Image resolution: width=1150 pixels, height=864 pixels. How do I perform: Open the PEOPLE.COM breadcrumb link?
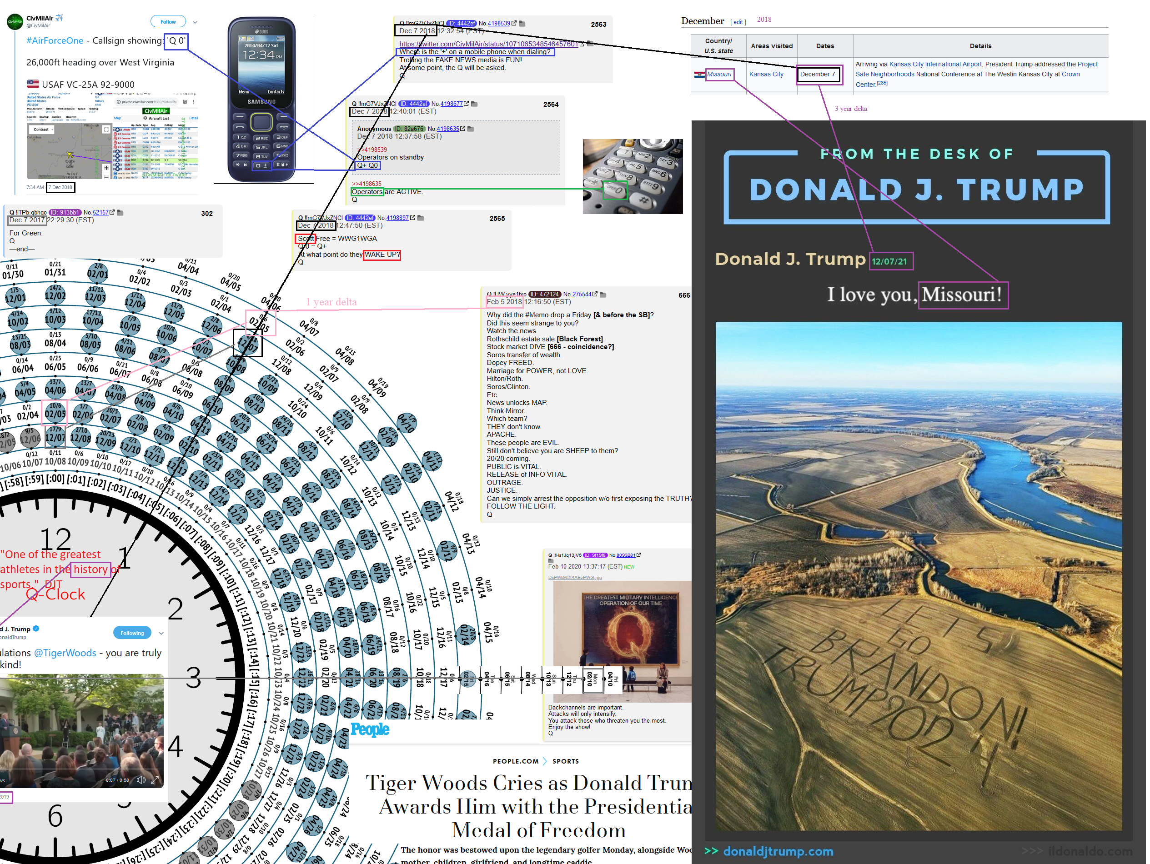coord(516,761)
